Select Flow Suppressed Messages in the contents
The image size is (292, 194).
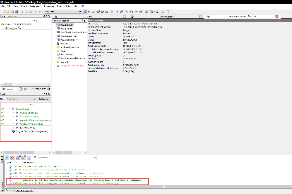pyautogui.click(x=72, y=58)
